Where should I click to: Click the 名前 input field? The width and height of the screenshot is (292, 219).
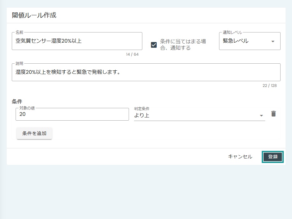[x=76, y=41]
